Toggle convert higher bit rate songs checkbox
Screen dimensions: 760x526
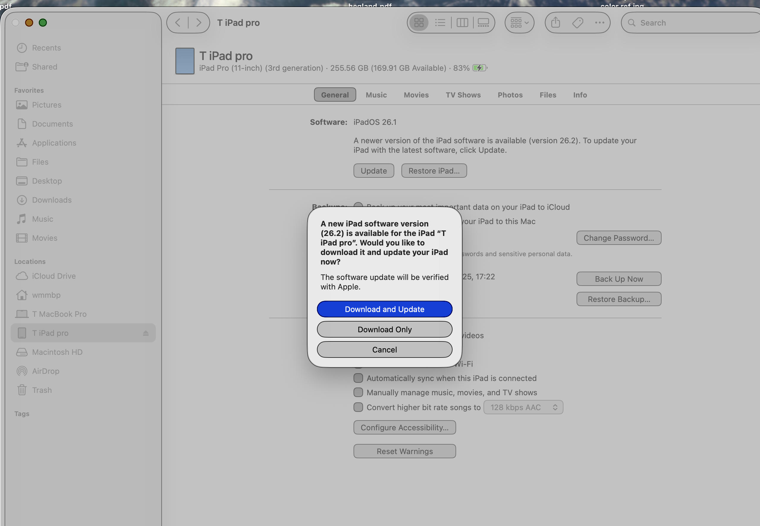click(358, 407)
